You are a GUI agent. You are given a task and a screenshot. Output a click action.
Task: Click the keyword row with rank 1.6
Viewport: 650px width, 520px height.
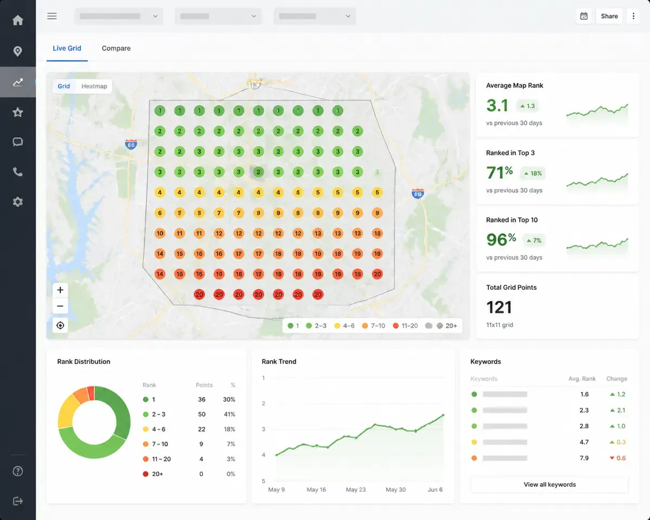click(549, 394)
